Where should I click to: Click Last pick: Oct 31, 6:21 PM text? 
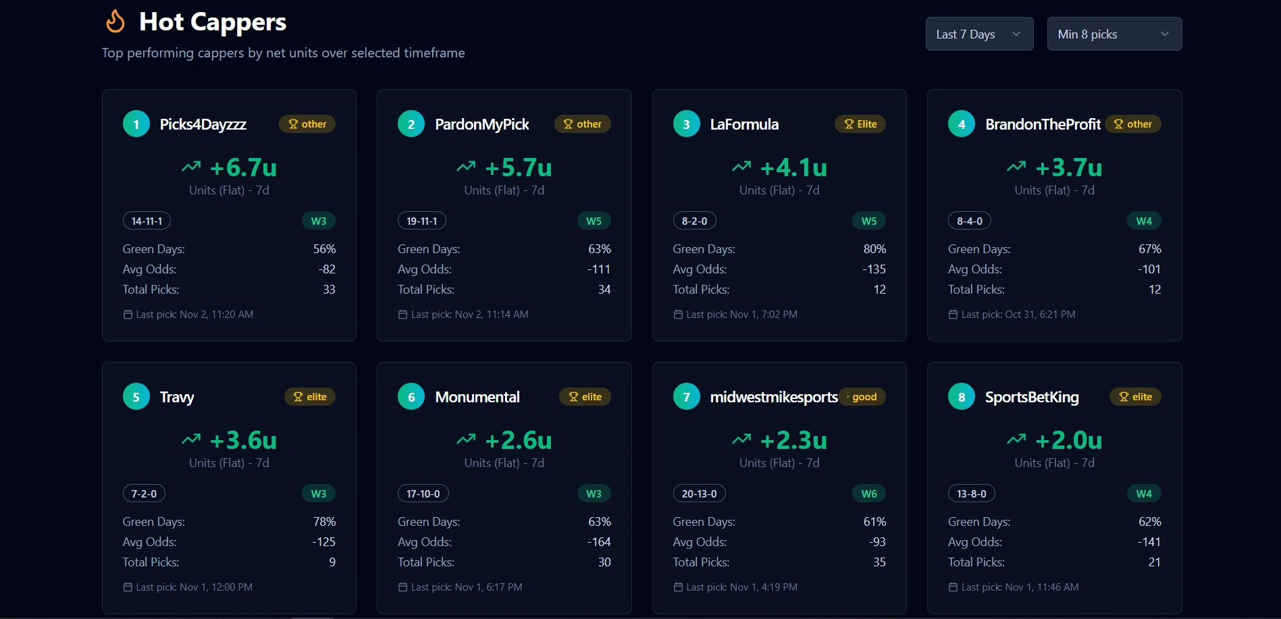click(1018, 315)
